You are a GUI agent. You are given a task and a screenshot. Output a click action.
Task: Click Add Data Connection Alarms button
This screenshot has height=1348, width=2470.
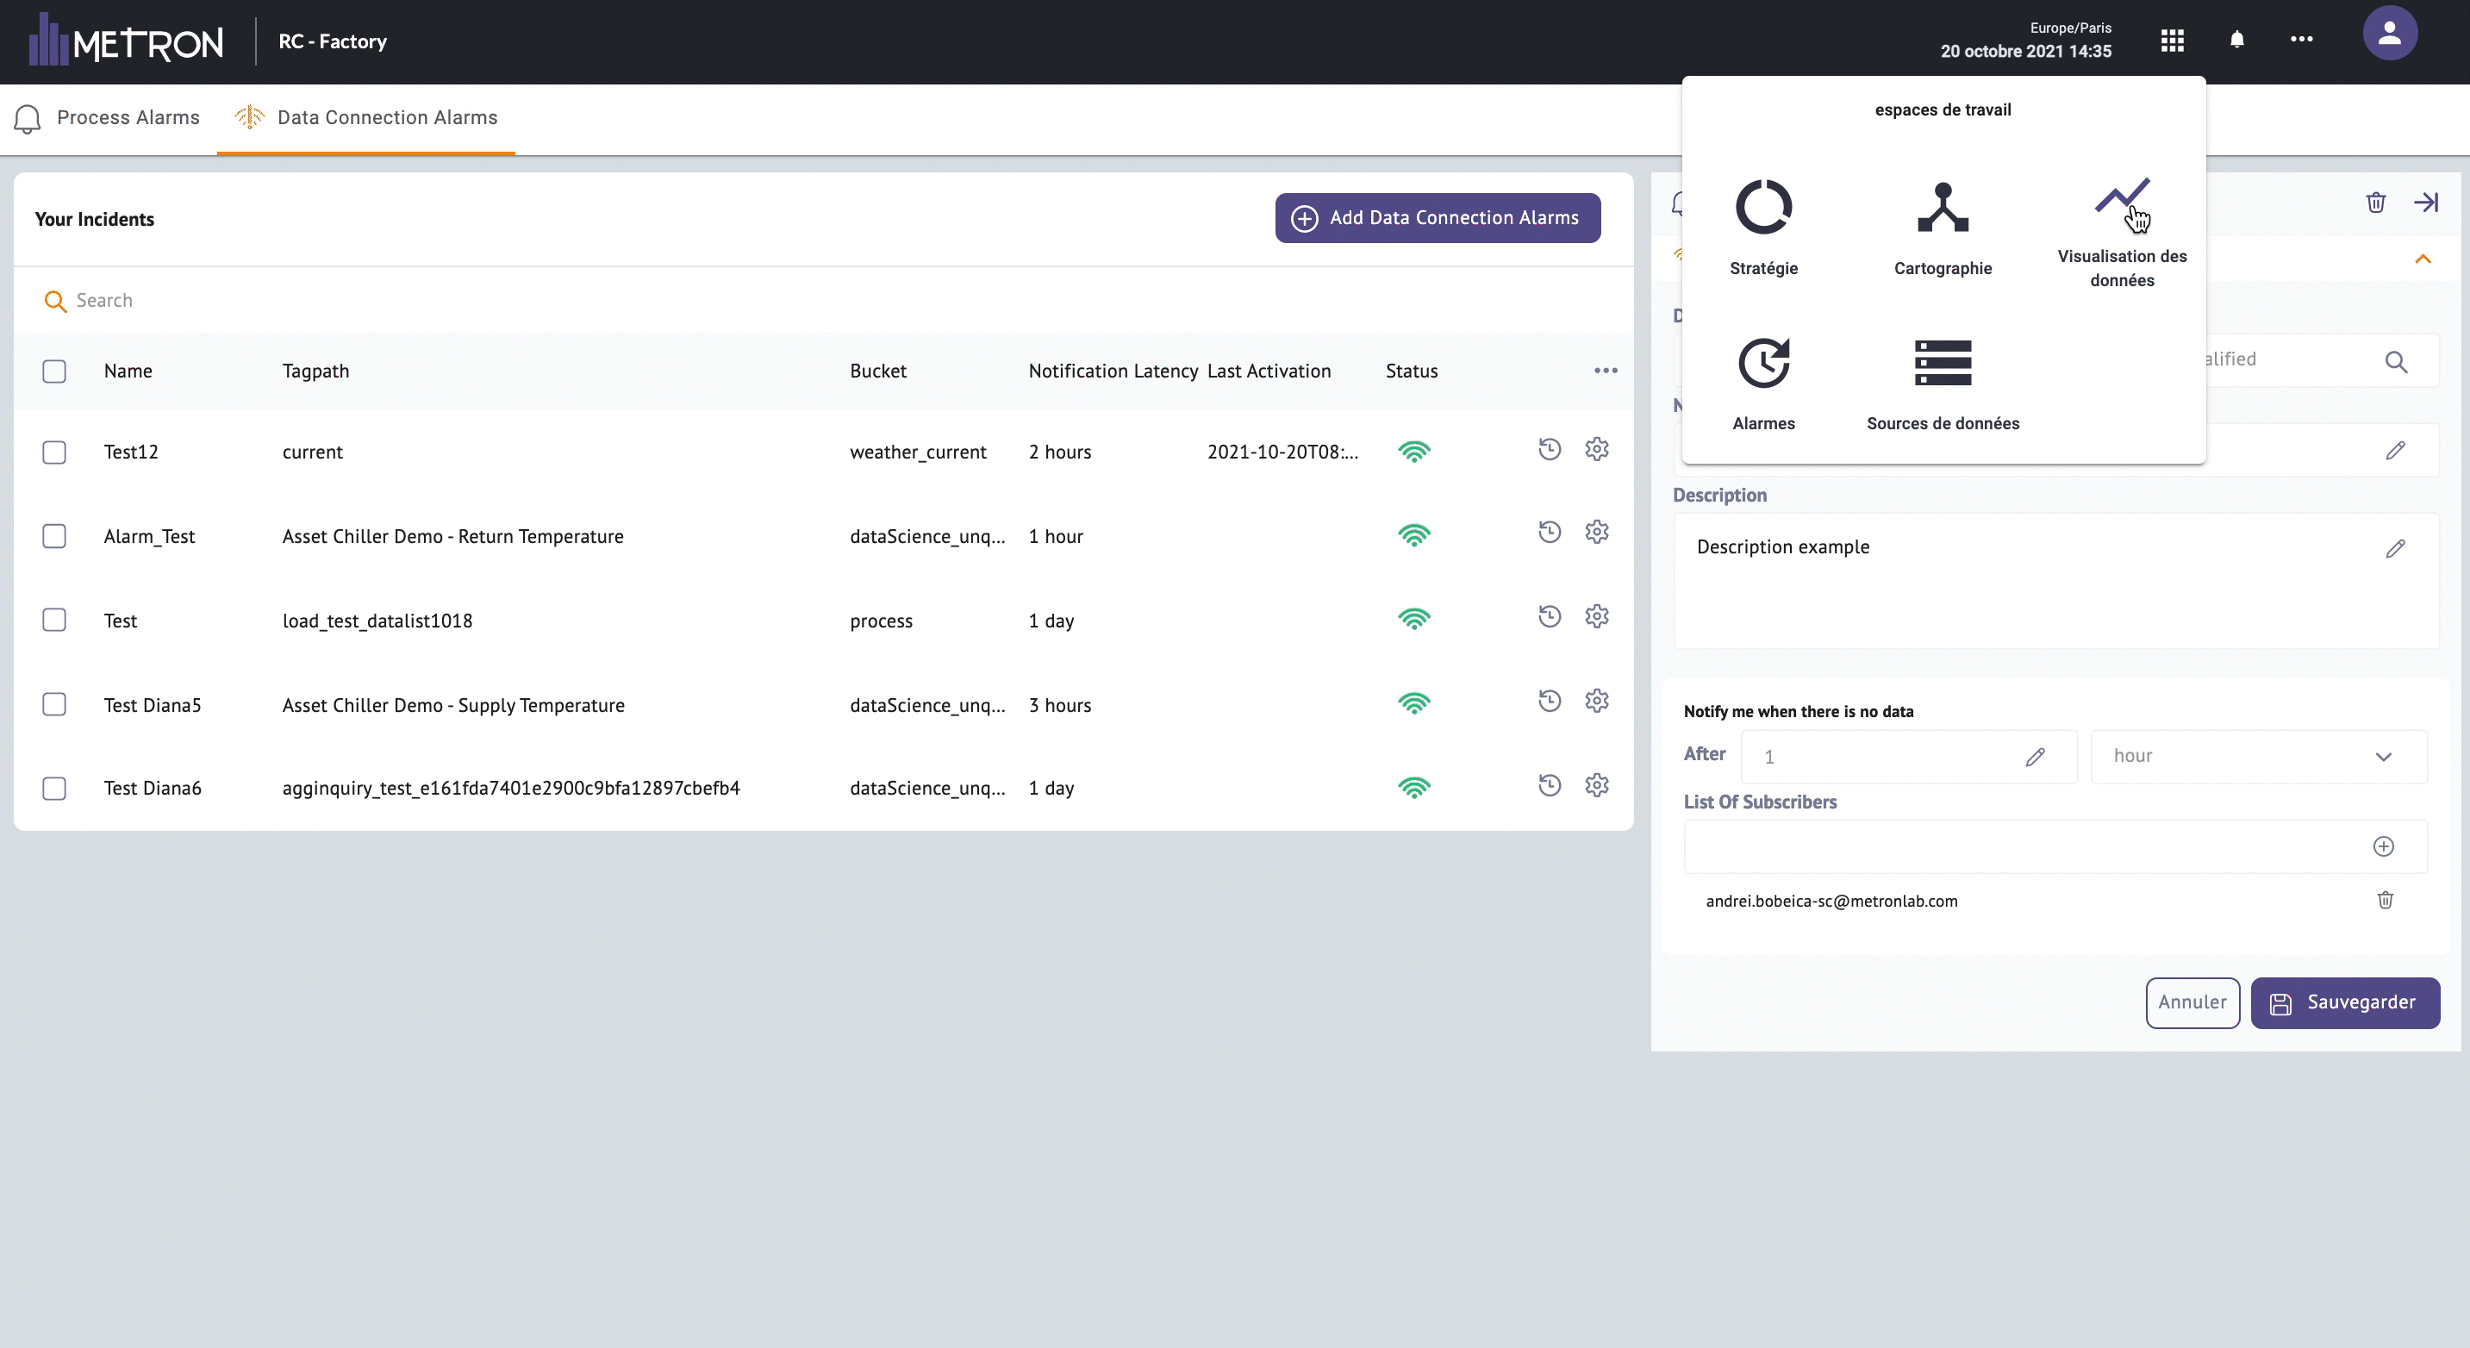click(1437, 218)
